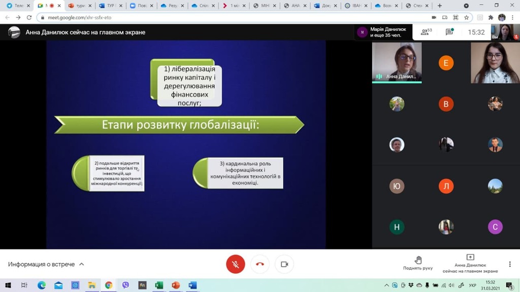The image size is (520, 292).
Task: Open the participants list icon
Action: coord(426,32)
